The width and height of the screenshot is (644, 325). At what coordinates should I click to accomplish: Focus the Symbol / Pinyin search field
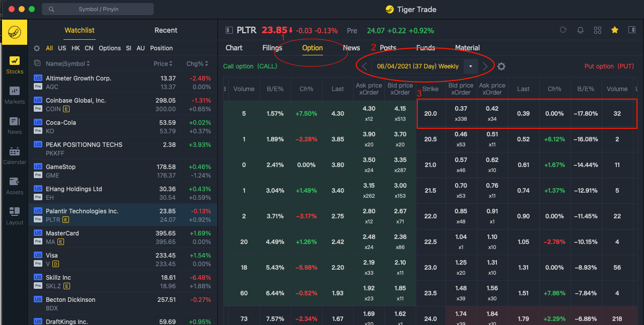click(x=98, y=9)
